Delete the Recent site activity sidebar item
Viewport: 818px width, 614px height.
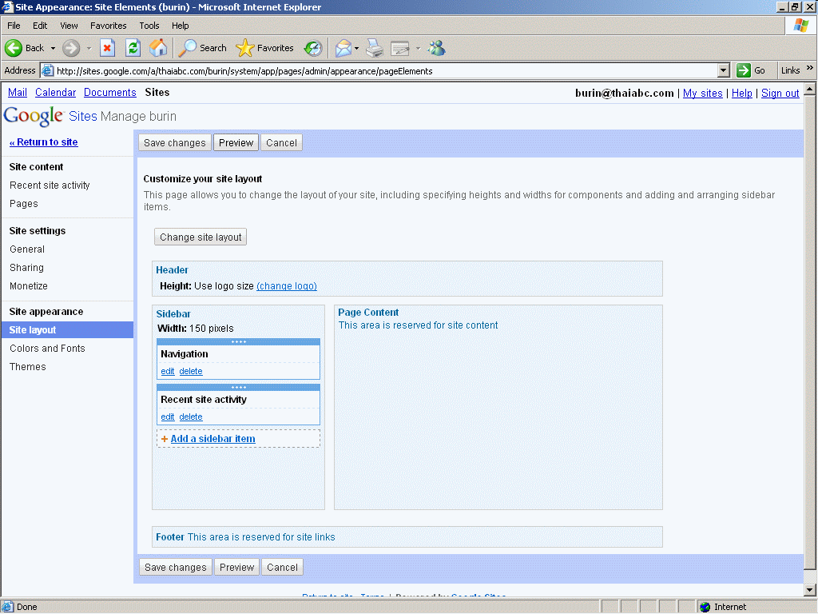191,417
